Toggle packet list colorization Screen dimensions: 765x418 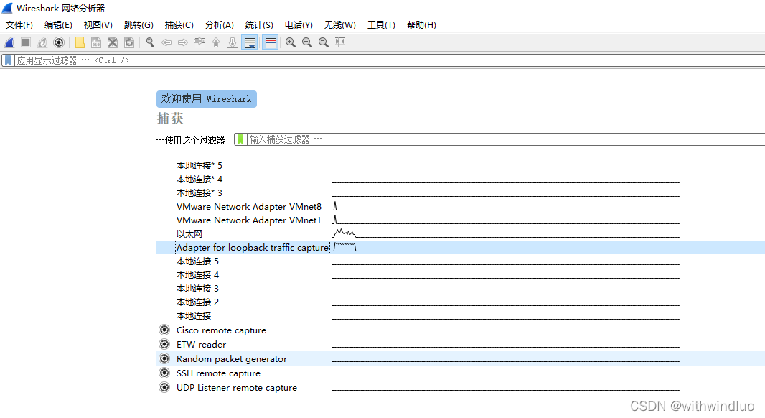pyautogui.click(x=270, y=42)
